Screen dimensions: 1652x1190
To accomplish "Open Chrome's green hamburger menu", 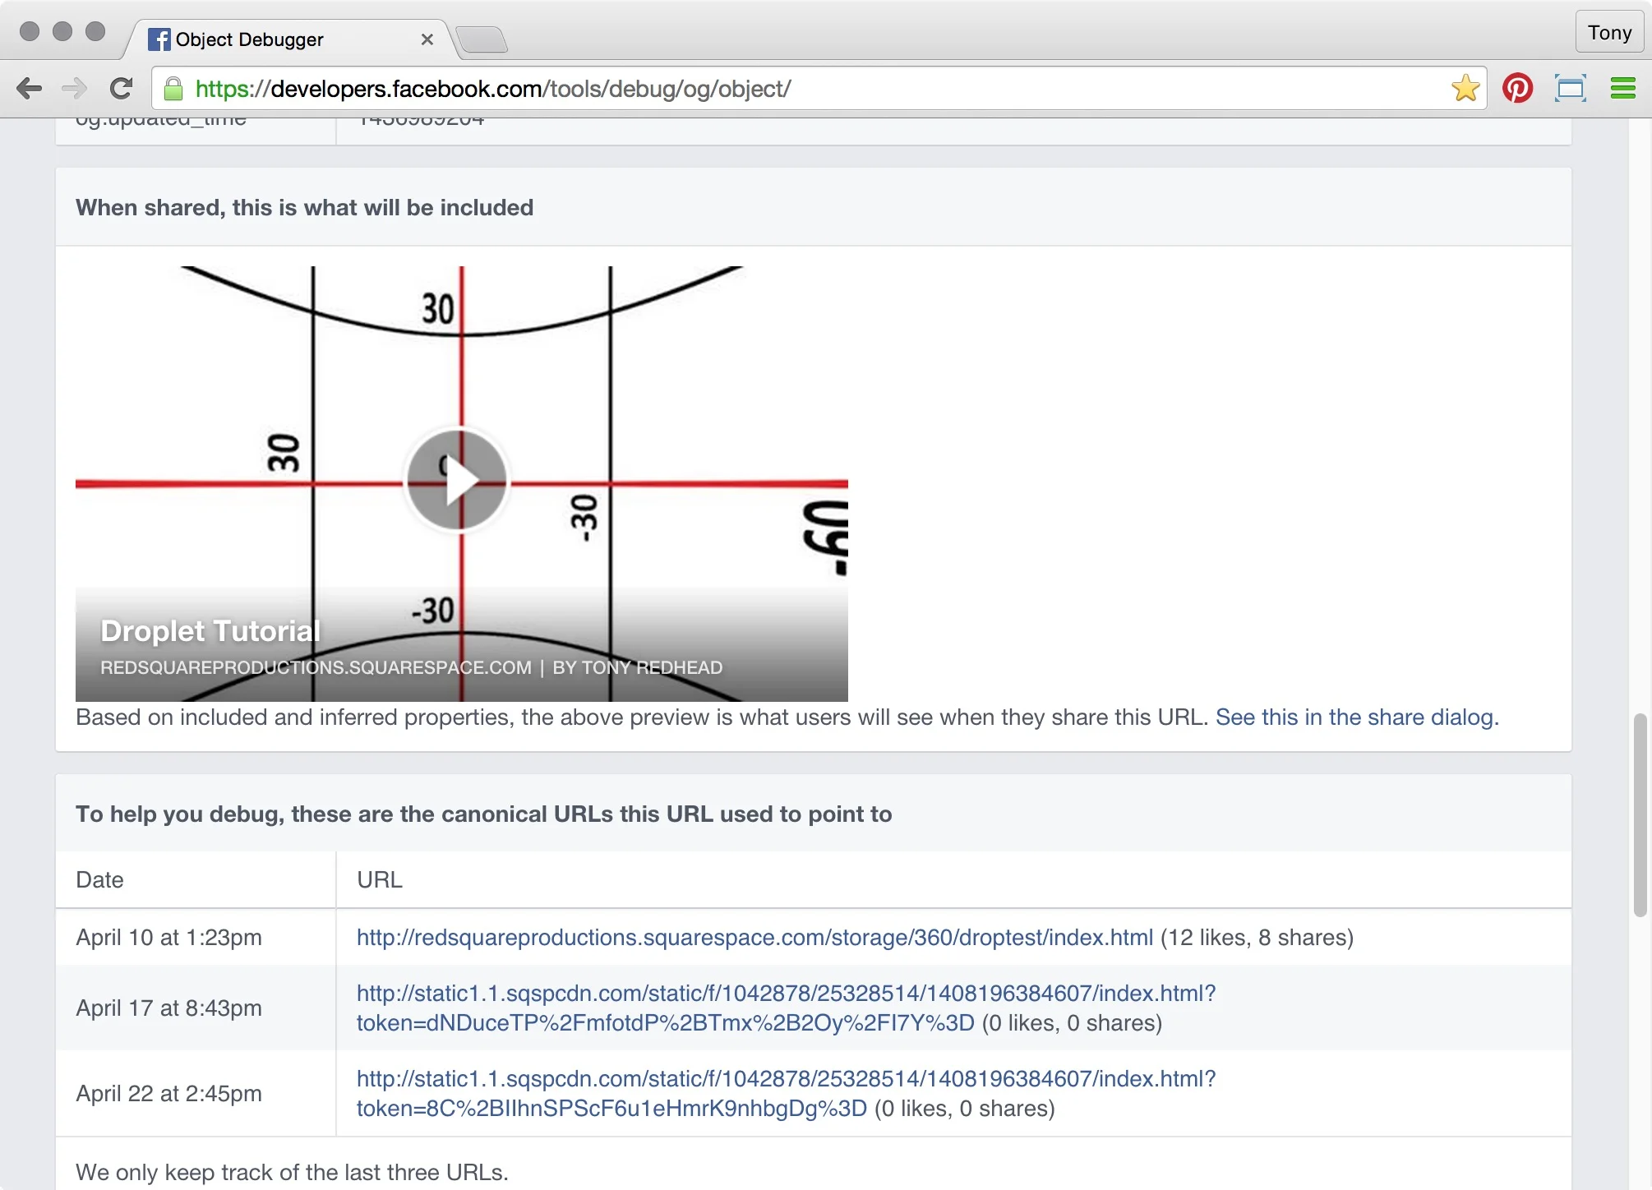I will [1622, 89].
